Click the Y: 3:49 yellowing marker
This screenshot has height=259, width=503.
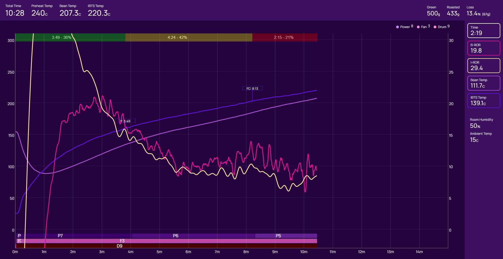point(125,121)
